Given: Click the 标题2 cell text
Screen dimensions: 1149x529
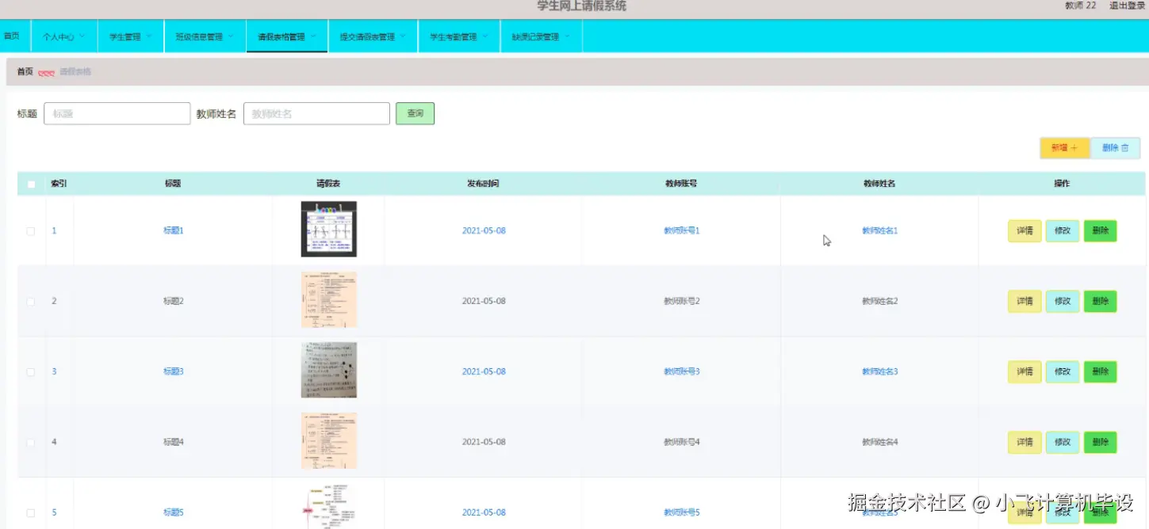Looking at the screenshot, I should [x=173, y=301].
